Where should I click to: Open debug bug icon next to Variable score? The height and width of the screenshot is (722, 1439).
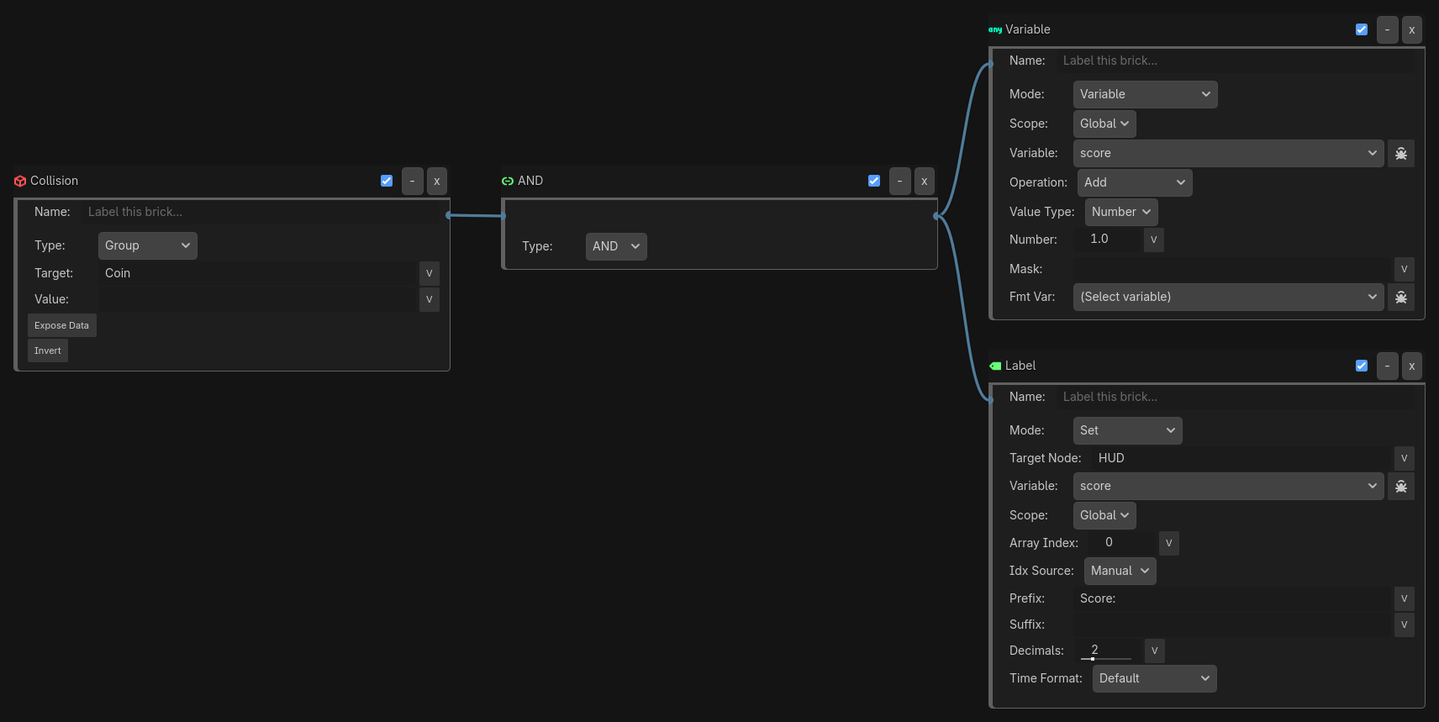(x=1401, y=153)
